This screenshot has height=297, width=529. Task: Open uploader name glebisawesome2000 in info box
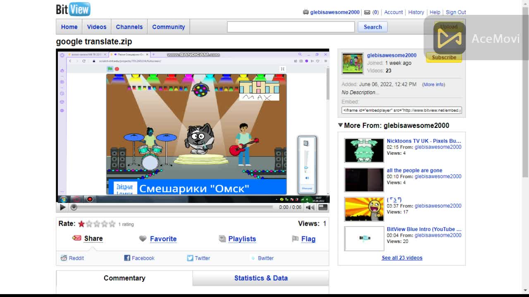click(x=392, y=55)
